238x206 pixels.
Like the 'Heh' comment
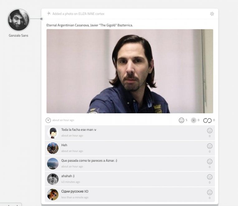(x=210, y=146)
